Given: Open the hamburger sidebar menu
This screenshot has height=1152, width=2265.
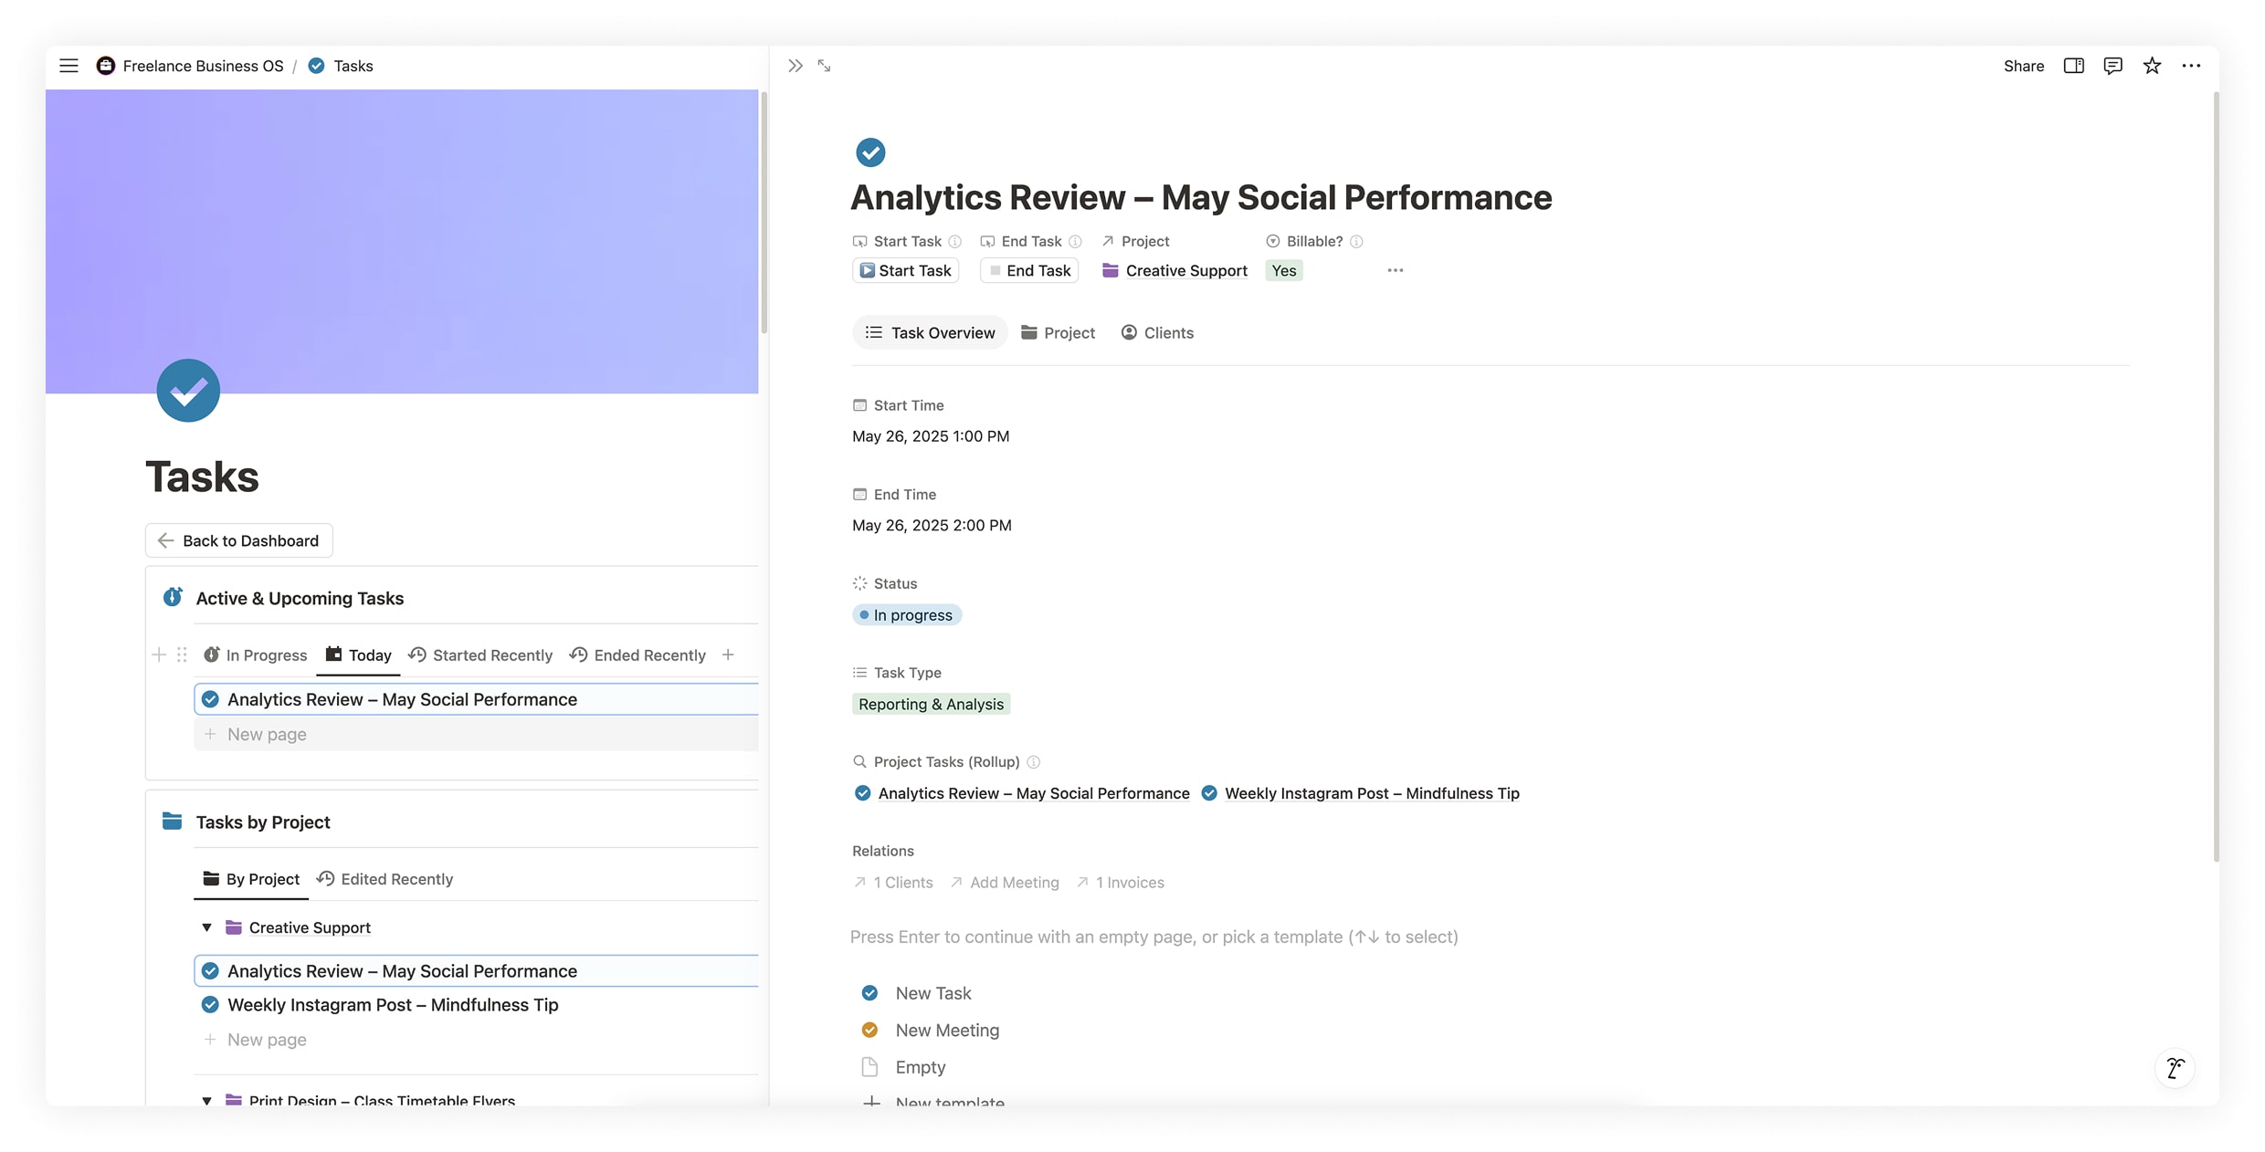Looking at the screenshot, I should click(x=68, y=66).
